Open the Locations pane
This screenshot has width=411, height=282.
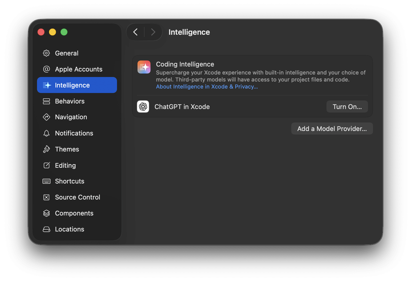[x=77, y=229]
